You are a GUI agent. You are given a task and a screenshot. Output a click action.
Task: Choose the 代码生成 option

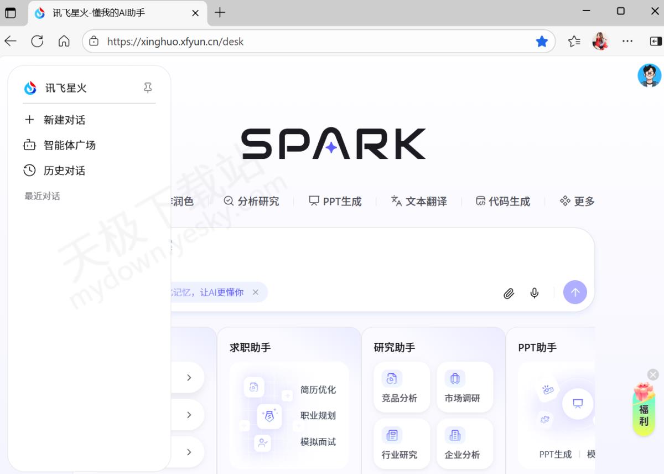tap(503, 202)
